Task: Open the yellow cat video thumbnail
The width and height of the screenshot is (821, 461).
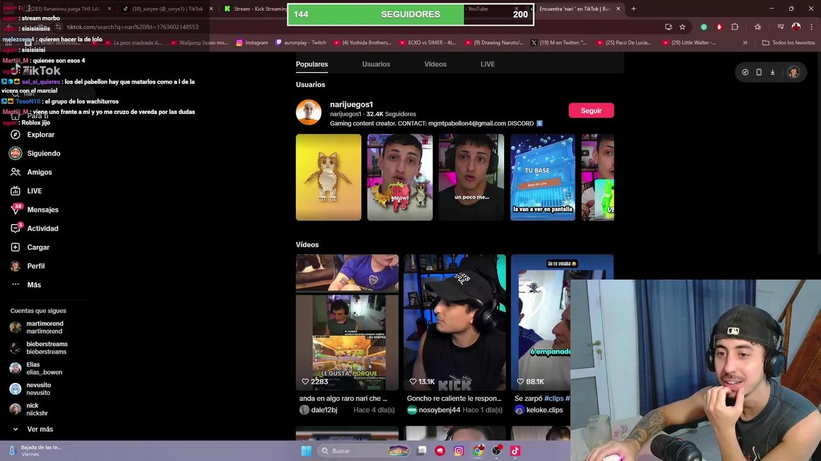Action: 328,177
